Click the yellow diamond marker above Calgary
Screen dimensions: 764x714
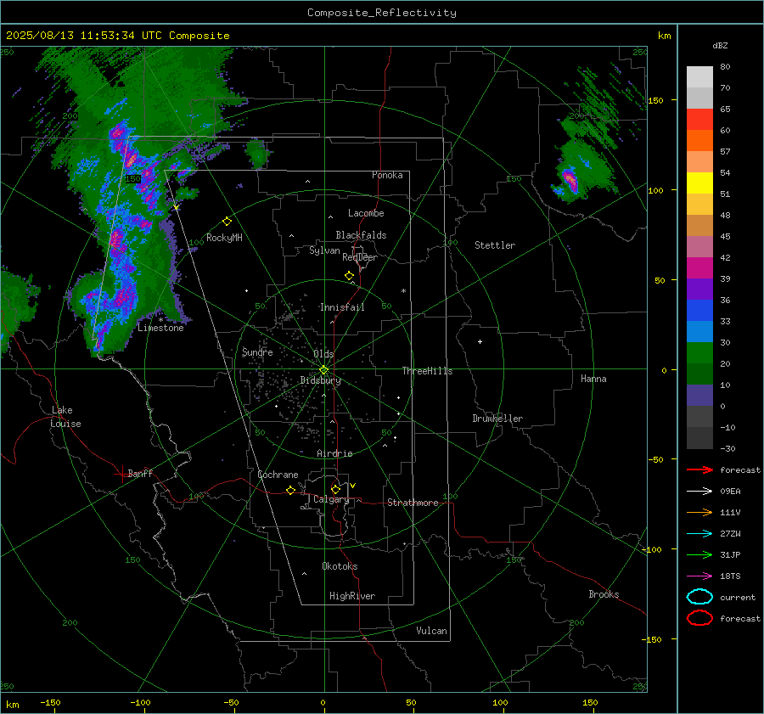click(x=335, y=489)
